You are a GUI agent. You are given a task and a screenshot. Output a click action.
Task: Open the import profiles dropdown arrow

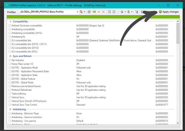[132, 12]
